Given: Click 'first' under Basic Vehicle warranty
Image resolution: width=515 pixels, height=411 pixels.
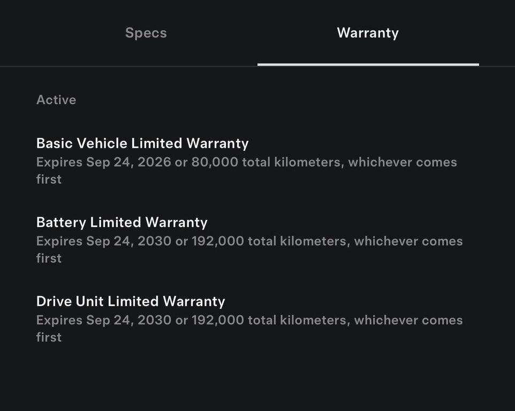Looking at the screenshot, I should coord(49,179).
